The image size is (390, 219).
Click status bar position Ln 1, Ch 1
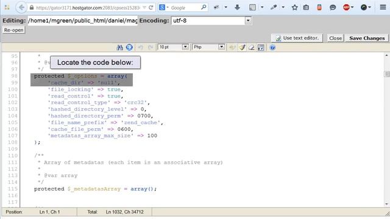(49, 212)
